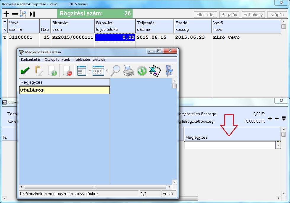Click the printer icon in dialog toolbar

128,71
